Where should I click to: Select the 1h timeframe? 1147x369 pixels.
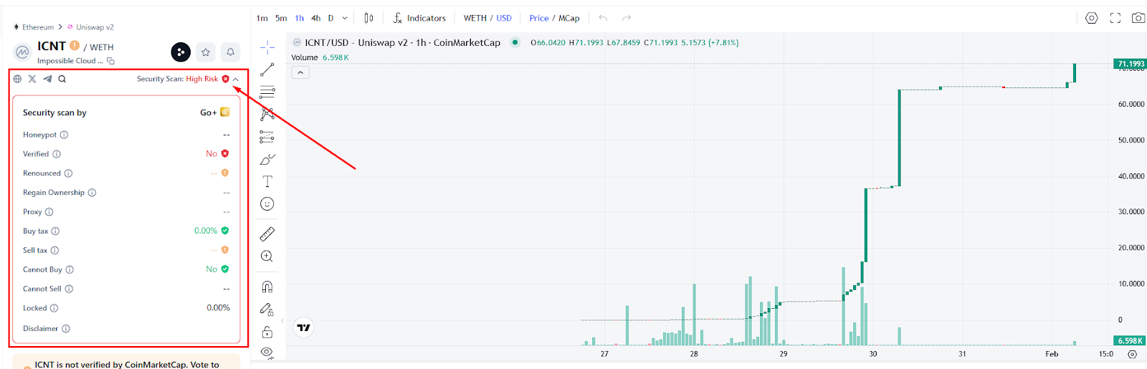pyautogui.click(x=300, y=18)
